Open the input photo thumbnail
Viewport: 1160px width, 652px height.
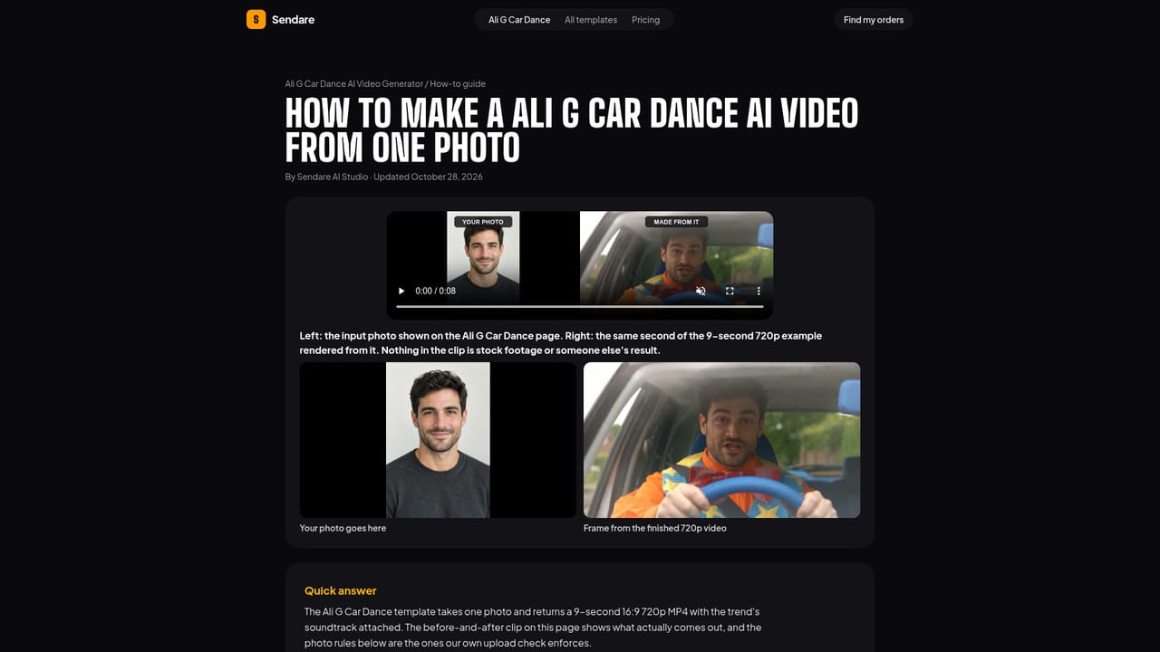click(438, 440)
